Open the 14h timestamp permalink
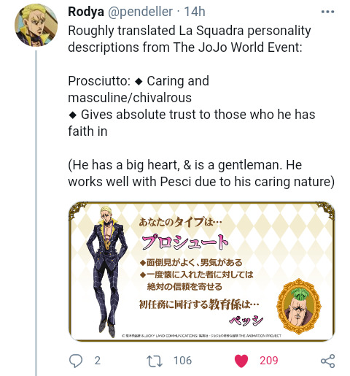 click(x=195, y=12)
